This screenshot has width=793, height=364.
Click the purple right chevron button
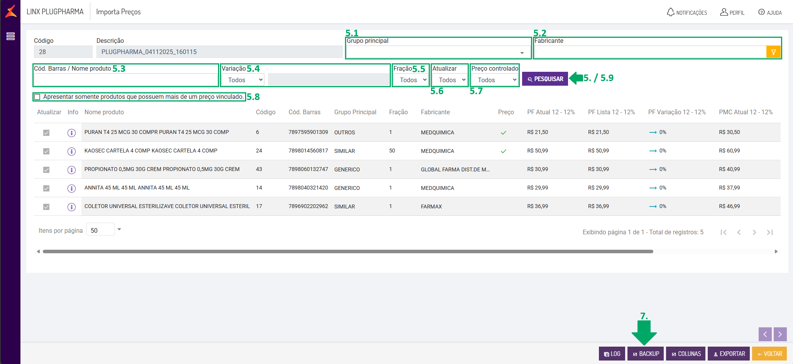click(780, 334)
